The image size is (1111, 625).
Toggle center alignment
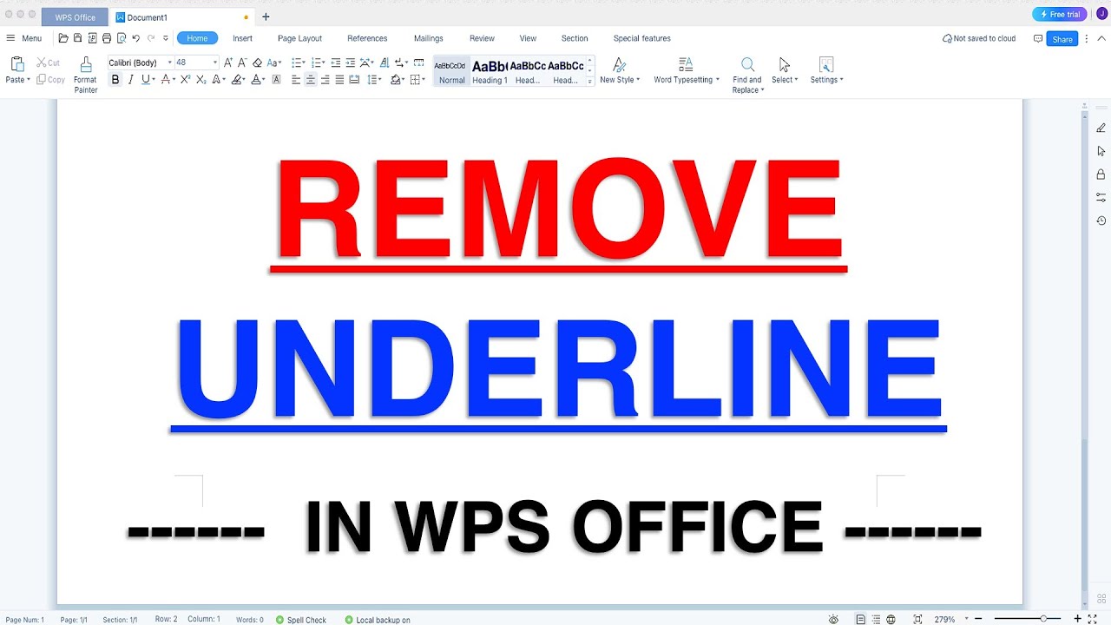[311, 80]
